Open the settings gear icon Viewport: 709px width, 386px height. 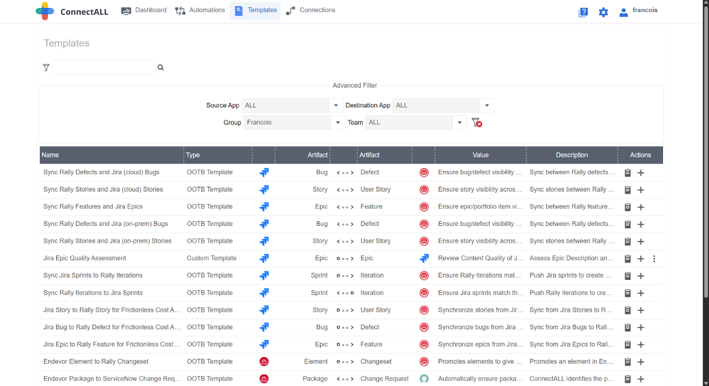[603, 12]
